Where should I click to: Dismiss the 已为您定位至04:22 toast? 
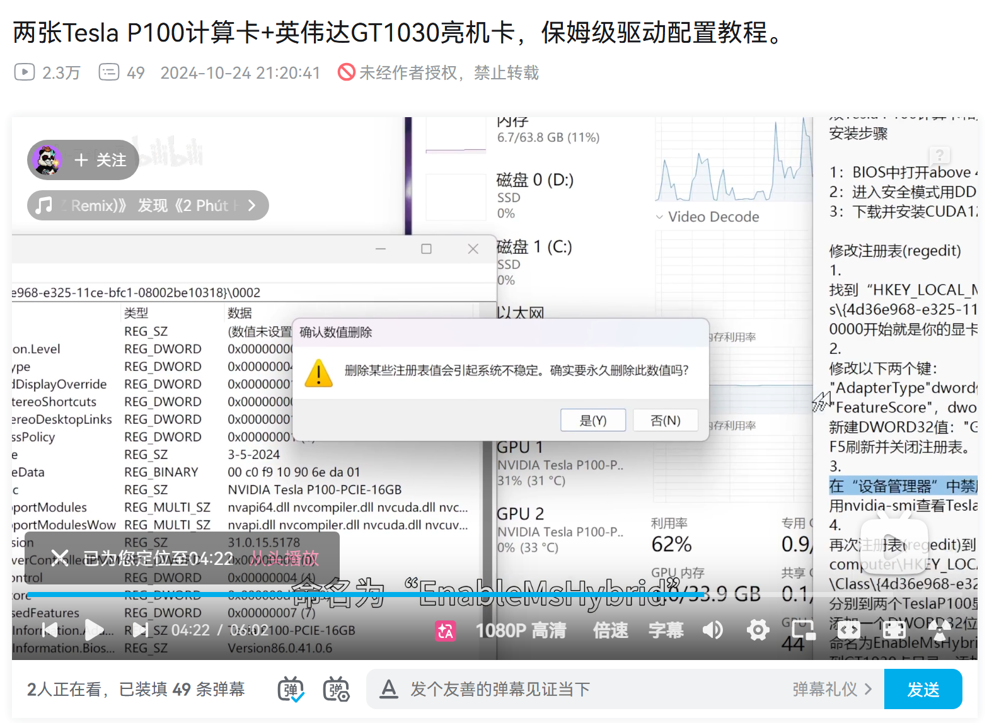pyautogui.click(x=60, y=557)
